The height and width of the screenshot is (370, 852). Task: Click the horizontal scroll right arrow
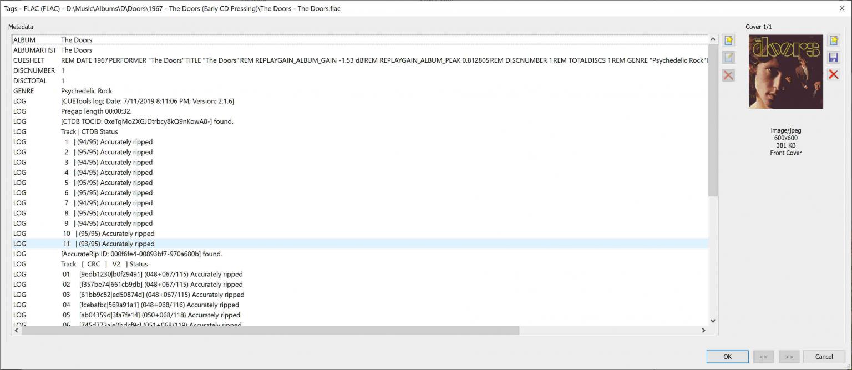click(x=703, y=331)
